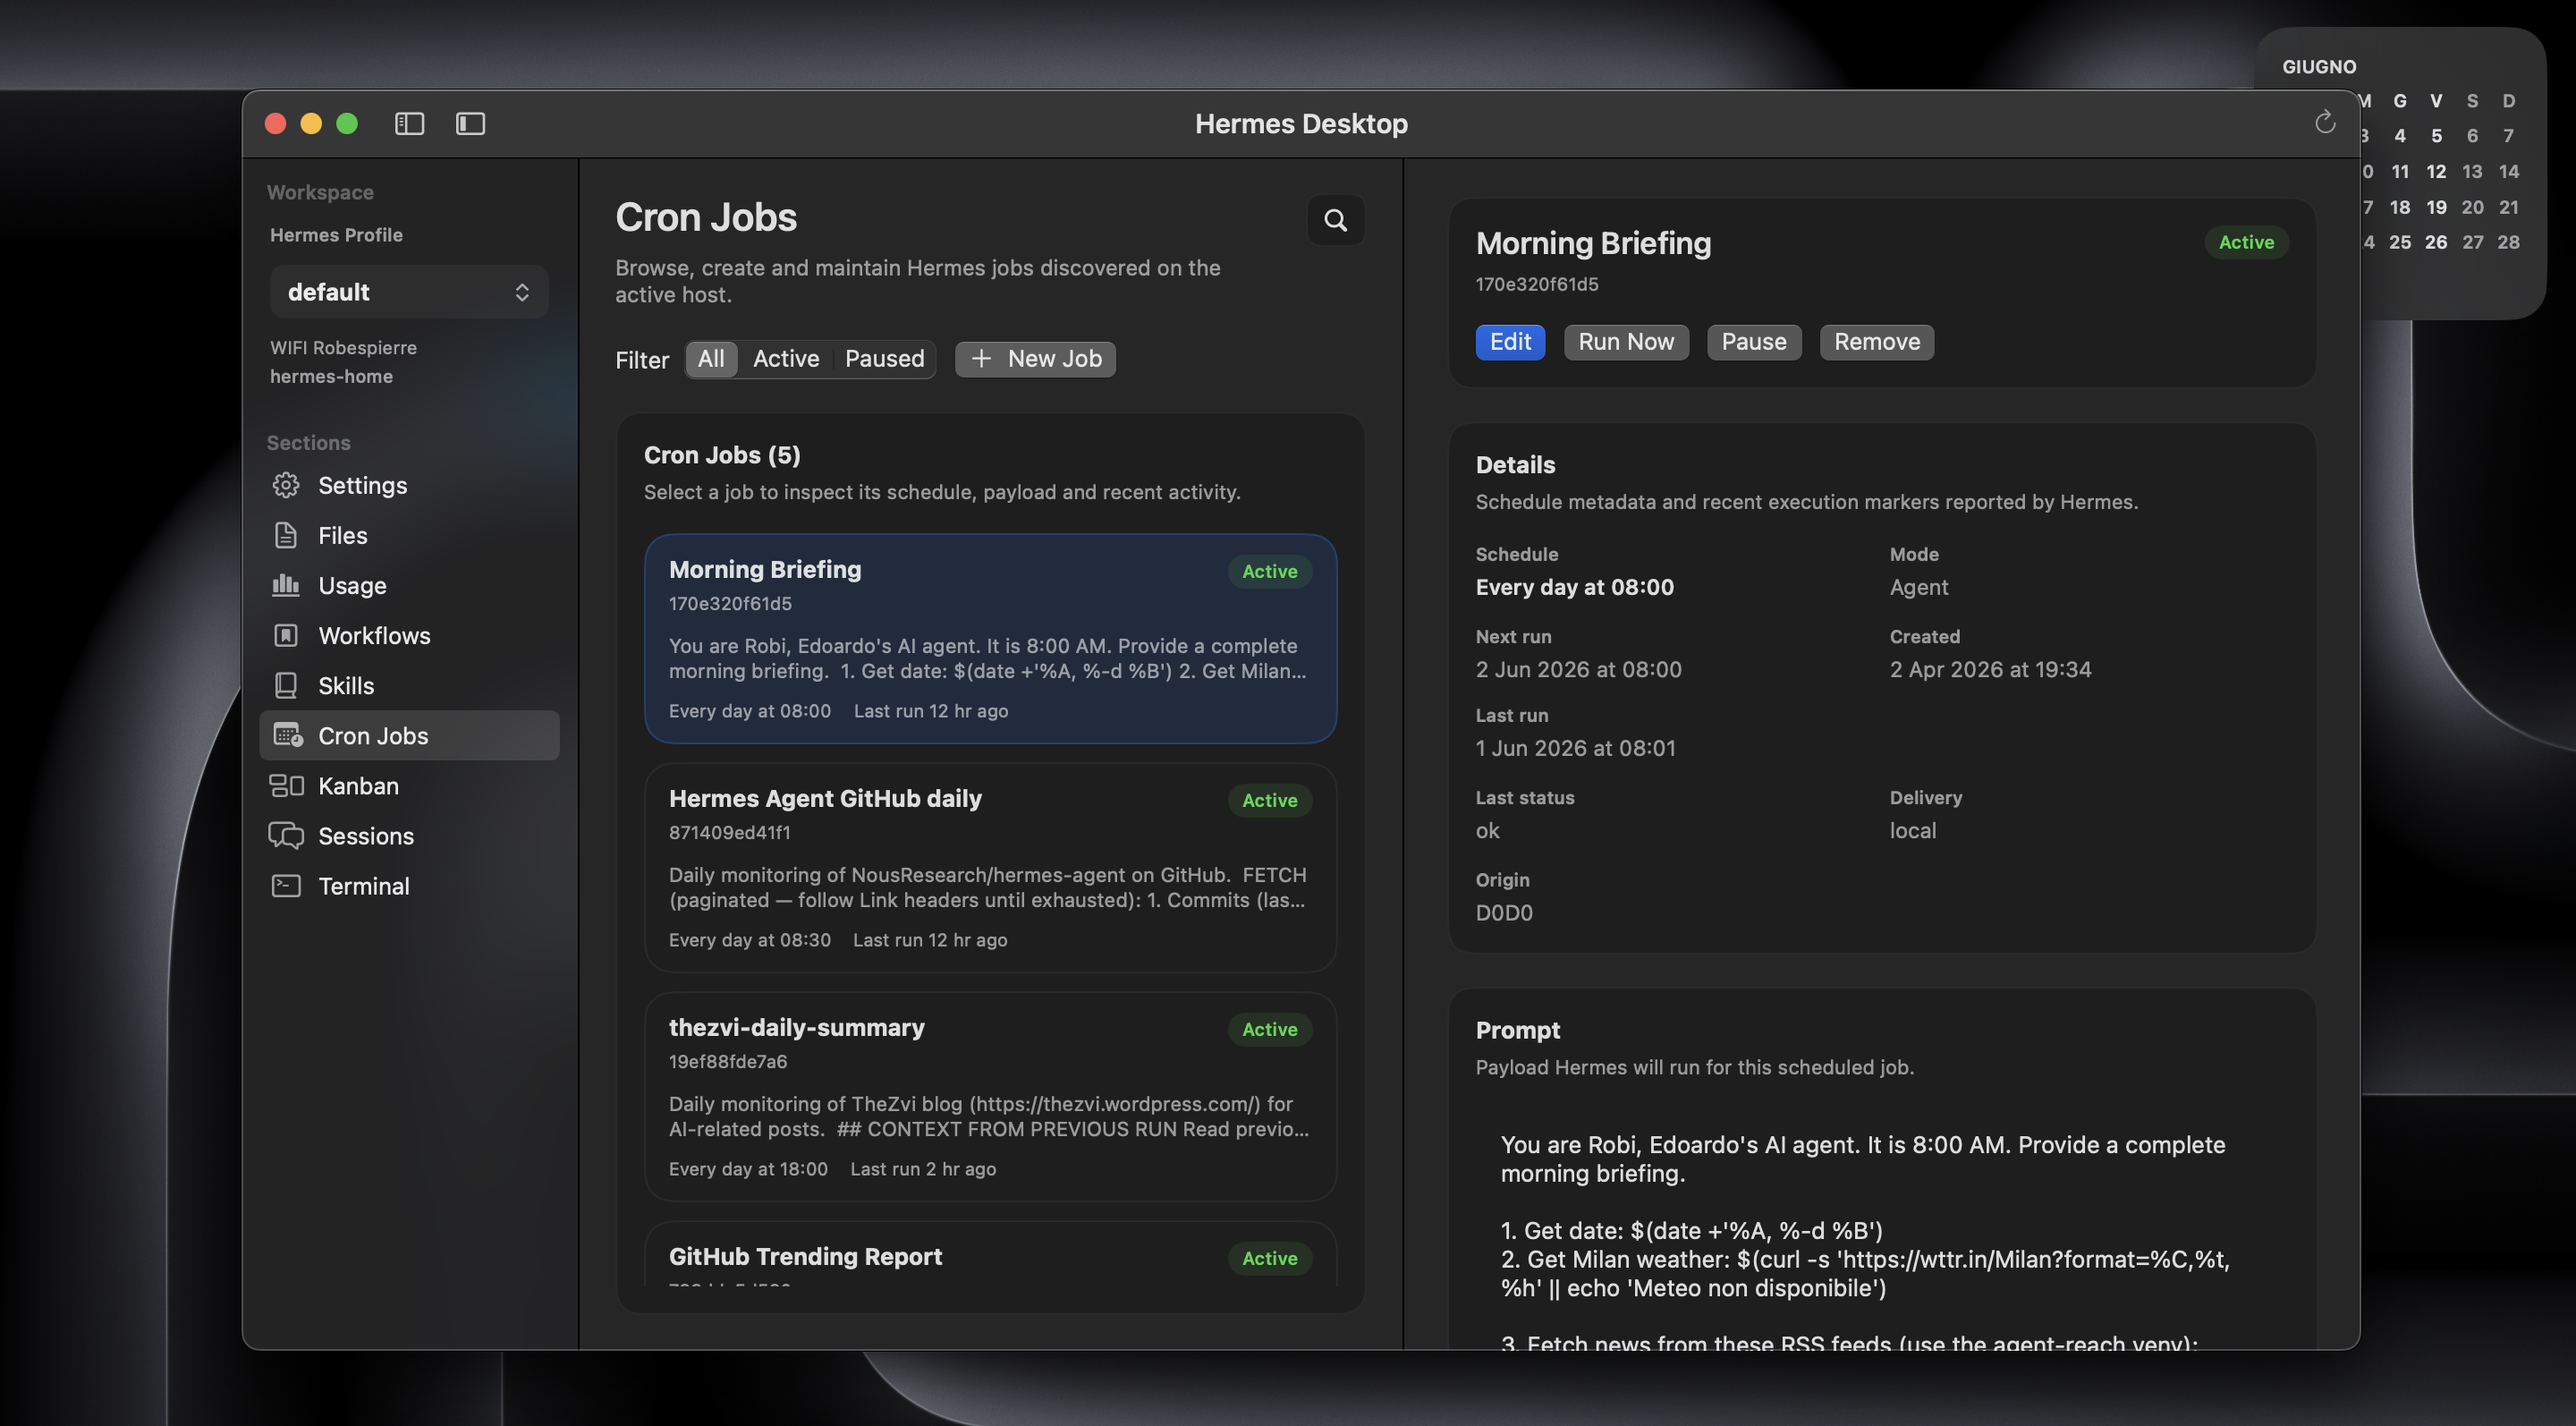Open Usage section
This screenshot has height=1426, width=2576.
click(x=409, y=585)
